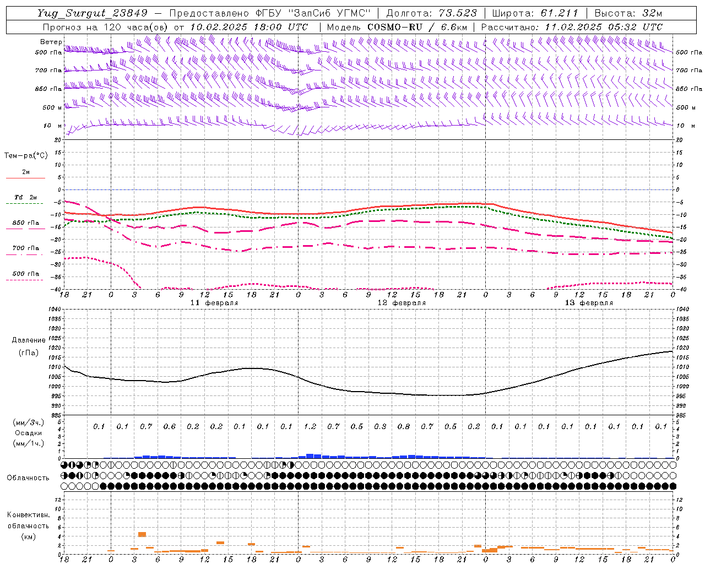The width and height of the screenshot is (705, 564).
Task: Click the 850 гПа temperature legend entry
Action: pyautogui.click(x=25, y=223)
